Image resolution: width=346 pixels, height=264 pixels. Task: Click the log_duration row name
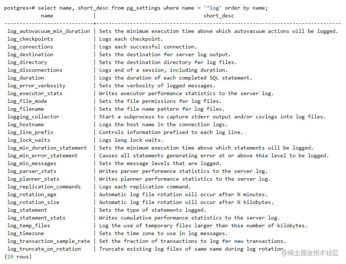click(25, 78)
